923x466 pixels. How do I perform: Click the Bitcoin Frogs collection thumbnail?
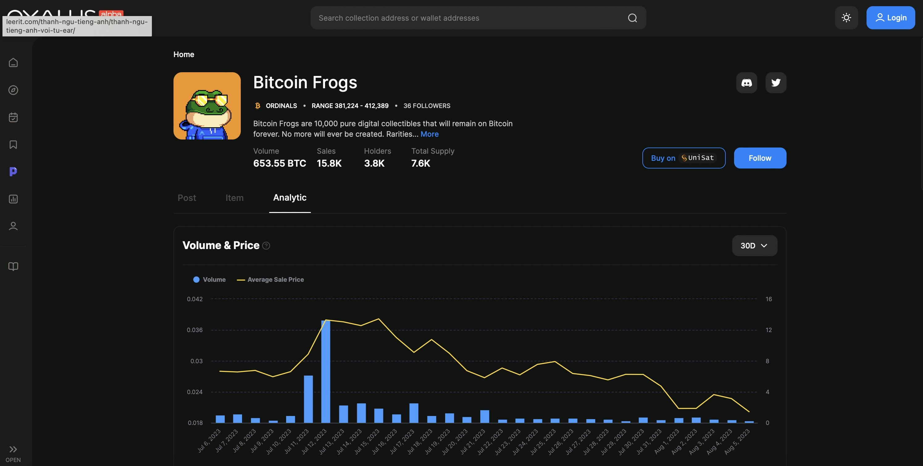point(207,106)
